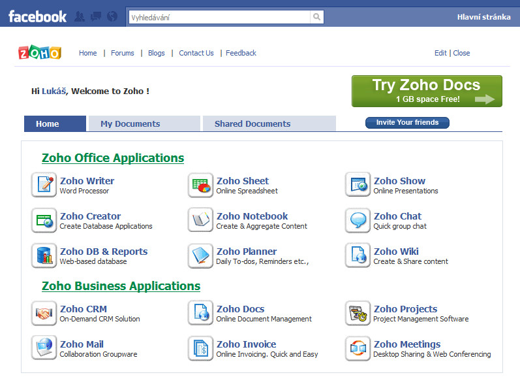The width and height of the screenshot is (520, 392).
Task: Click the Zoho Writer title link
Action: (87, 181)
